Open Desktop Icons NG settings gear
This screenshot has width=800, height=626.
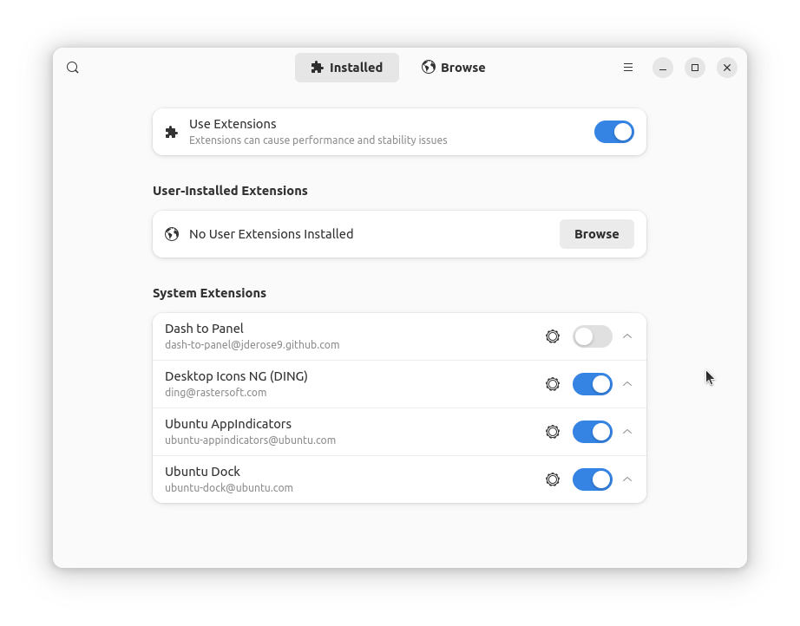pos(553,384)
